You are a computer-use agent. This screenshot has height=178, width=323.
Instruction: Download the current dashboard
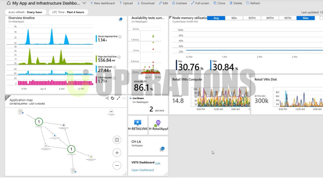click(146, 3)
